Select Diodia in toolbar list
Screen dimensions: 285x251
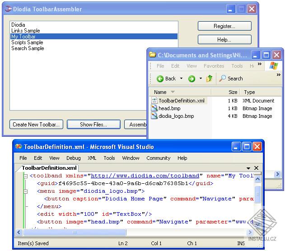coord(93,25)
